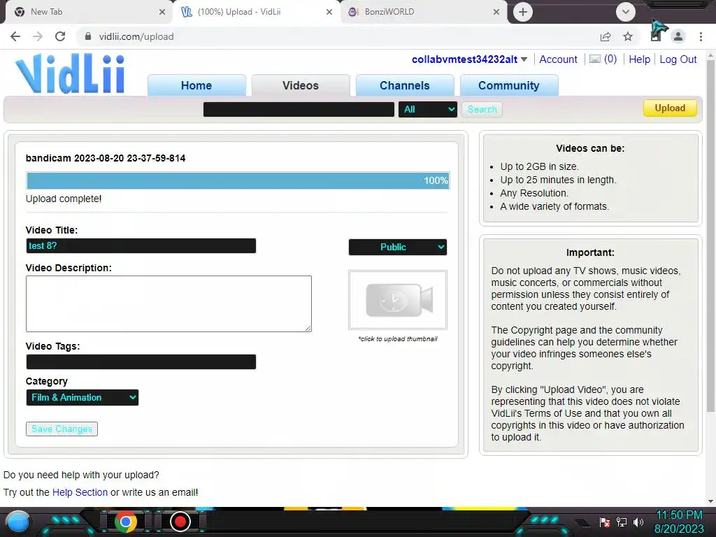This screenshot has height=537, width=716.
Task: Open Chrome's three-dot menu
Action: [701, 36]
